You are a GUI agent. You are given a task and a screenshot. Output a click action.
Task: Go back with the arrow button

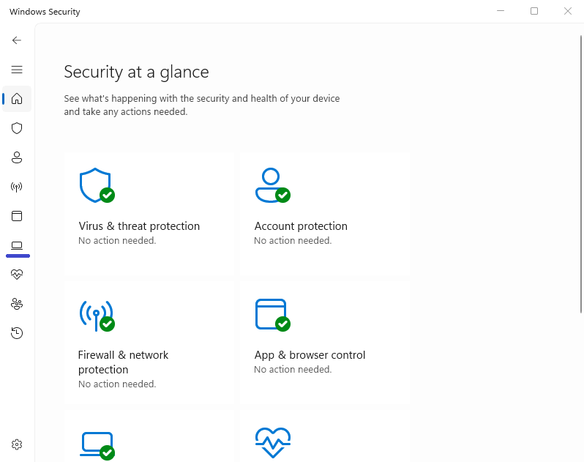17,40
